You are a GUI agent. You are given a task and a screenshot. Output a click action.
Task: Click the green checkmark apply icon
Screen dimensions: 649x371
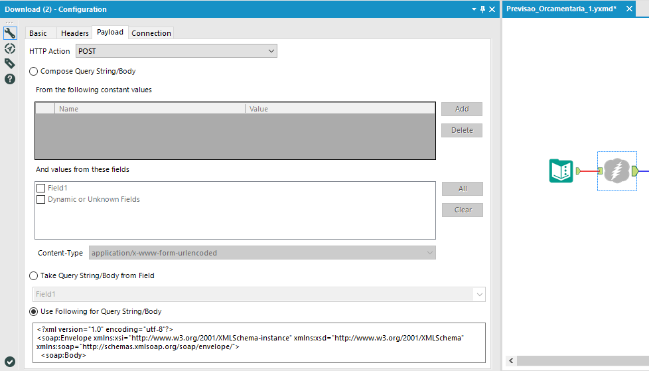click(x=10, y=362)
